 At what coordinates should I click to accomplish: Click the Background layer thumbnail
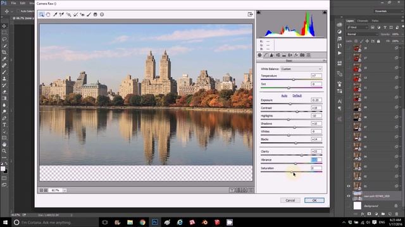coord(358,206)
